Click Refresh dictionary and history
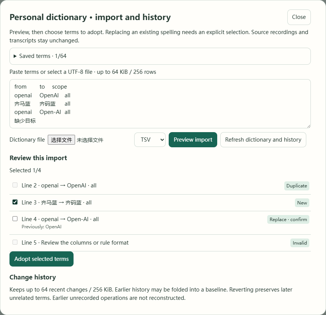Screen dimensions: 326x315 263,140
